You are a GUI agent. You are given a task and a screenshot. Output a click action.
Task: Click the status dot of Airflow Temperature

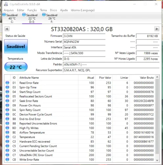(7, 132)
